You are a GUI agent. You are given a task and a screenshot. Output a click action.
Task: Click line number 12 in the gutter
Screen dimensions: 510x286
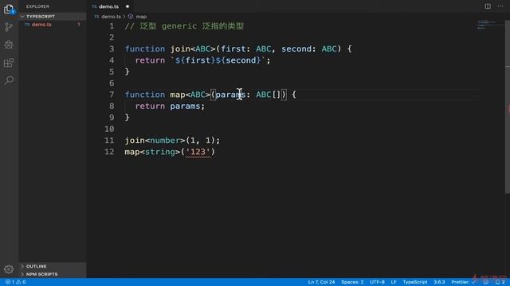coord(109,152)
